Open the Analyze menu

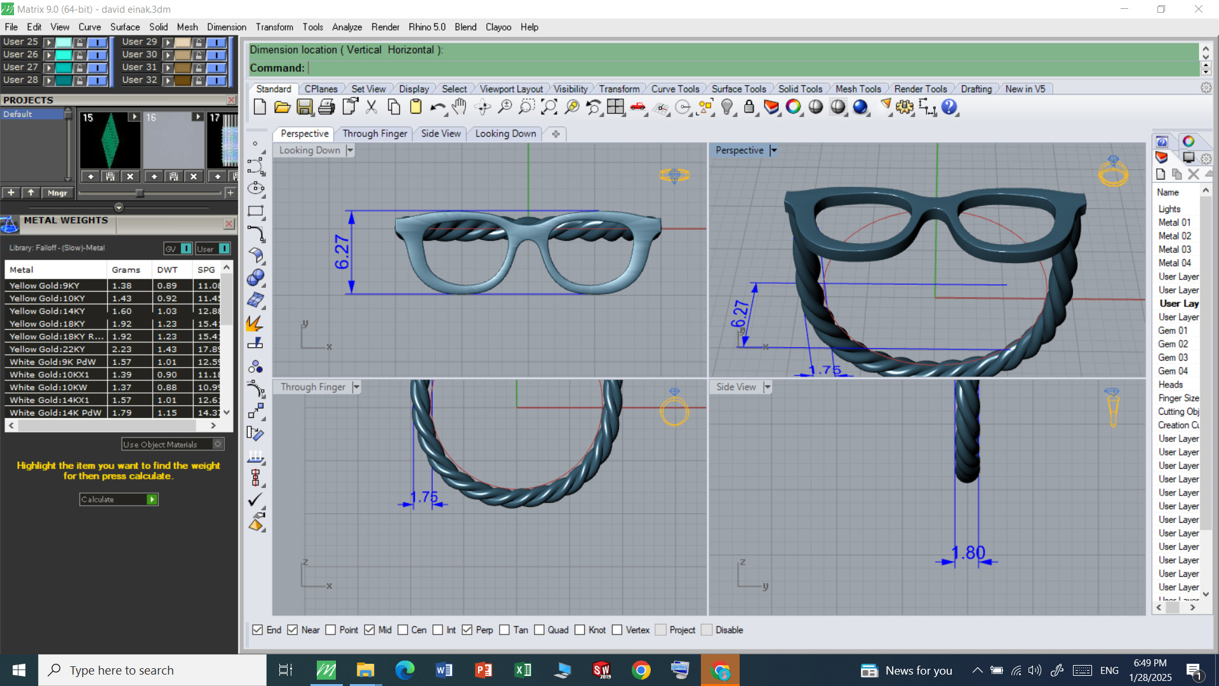[347, 27]
